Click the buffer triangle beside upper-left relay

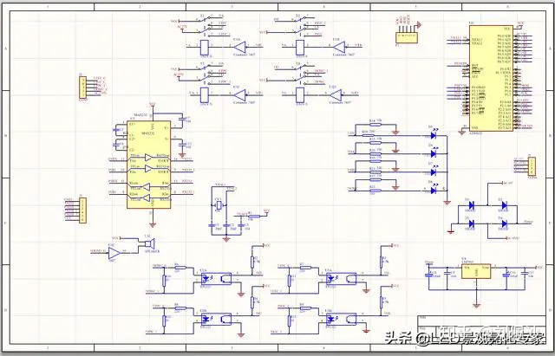click(240, 47)
